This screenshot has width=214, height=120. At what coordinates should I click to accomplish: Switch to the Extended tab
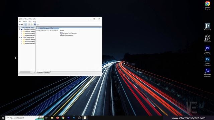coord(40,72)
